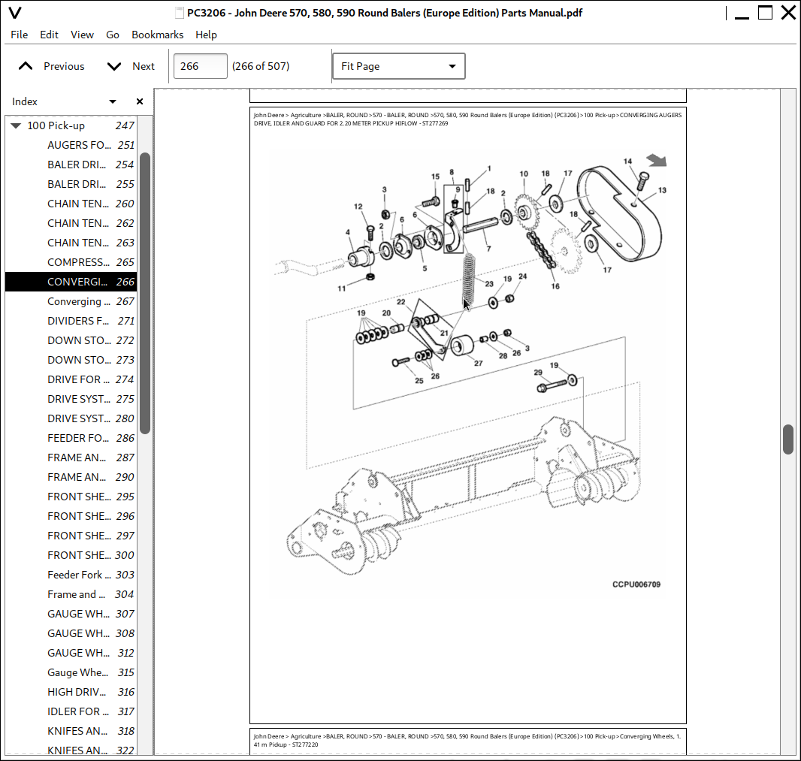801x761 pixels.
Task: Open the Index sidebar mode dropdown
Action: [112, 101]
